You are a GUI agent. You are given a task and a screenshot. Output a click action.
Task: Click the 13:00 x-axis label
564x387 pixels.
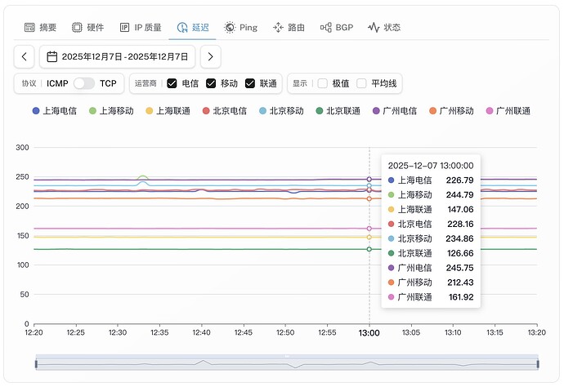[x=369, y=333]
